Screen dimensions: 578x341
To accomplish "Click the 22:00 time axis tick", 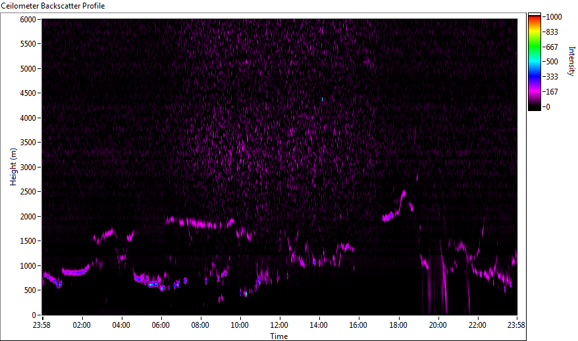I will [x=477, y=325].
